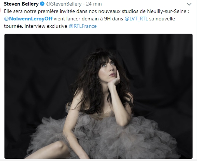Screen dimensions: 197x161
Task: Click the words 'Neuilly-sur-Seine' in the tweet
Action: pos(167,11)
